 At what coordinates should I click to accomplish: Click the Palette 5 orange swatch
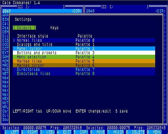(85, 61)
